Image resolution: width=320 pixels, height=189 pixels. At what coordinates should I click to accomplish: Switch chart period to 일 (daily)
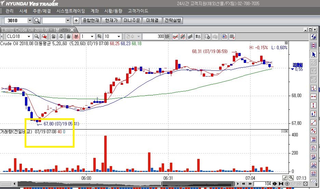[54, 37]
